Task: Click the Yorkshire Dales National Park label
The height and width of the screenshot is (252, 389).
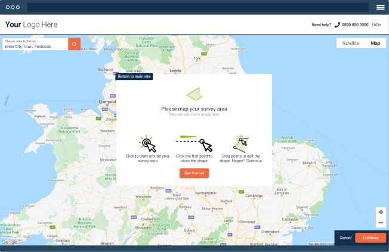Action: (146, 42)
